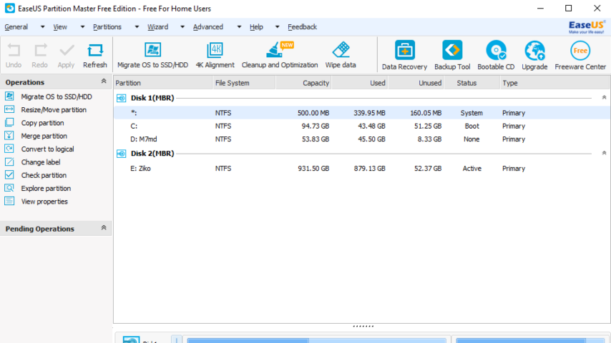Screen dimensions: 611x343
Task: Click the Redo toolbar icon
Action: point(40,51)
